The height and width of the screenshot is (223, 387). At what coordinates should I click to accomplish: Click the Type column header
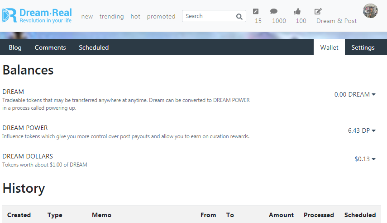click(55, 215)
